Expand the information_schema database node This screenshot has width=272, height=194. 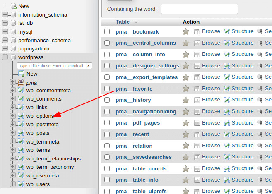[x=5, y=14]
